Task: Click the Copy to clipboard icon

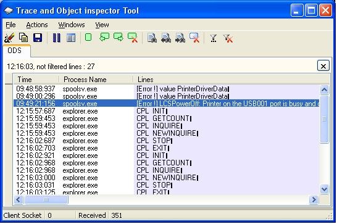Action: click(x=23, y=38)
